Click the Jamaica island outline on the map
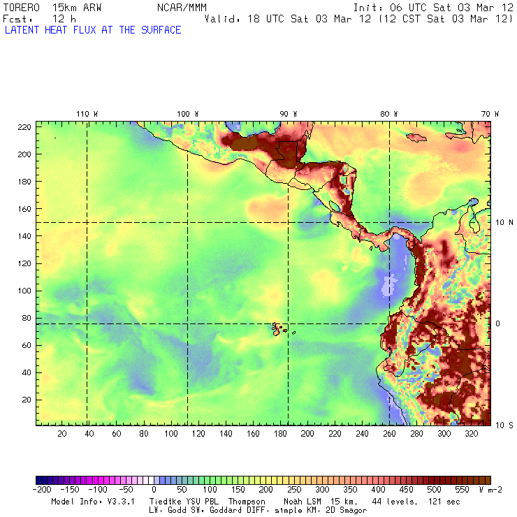 416,138
